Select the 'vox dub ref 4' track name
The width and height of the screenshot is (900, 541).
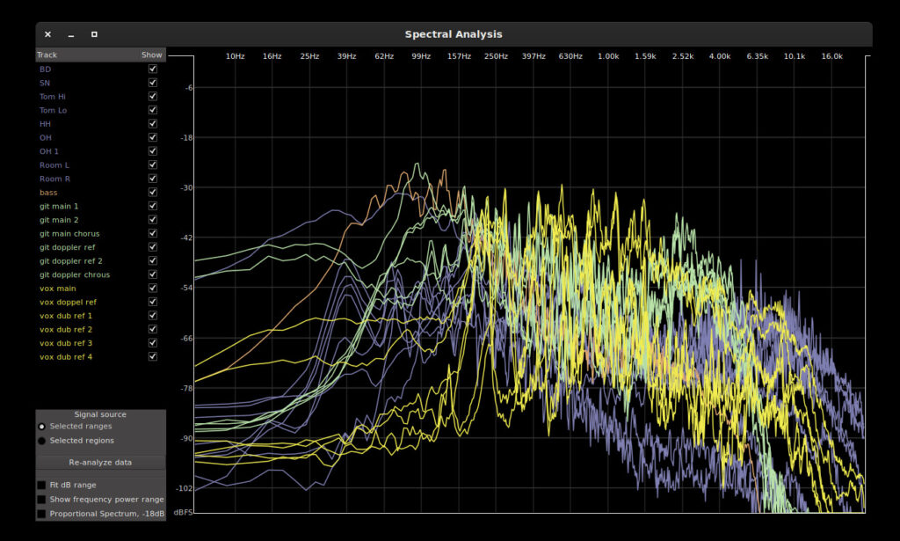(65, 356)
